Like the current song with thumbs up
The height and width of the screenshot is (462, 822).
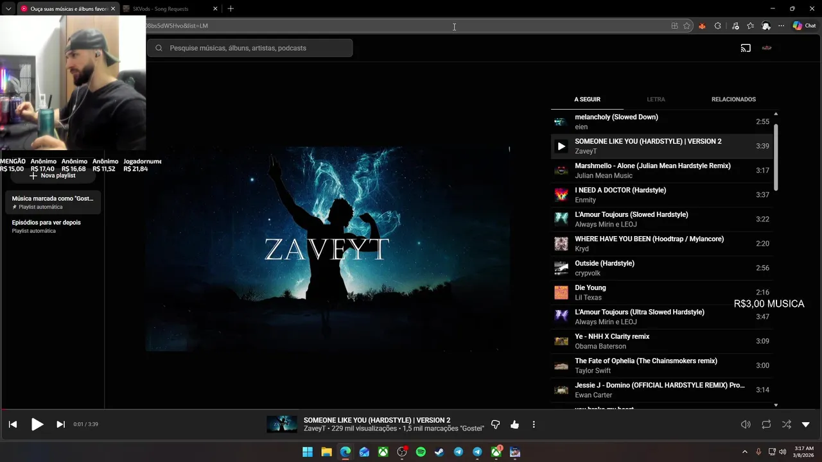514,424
